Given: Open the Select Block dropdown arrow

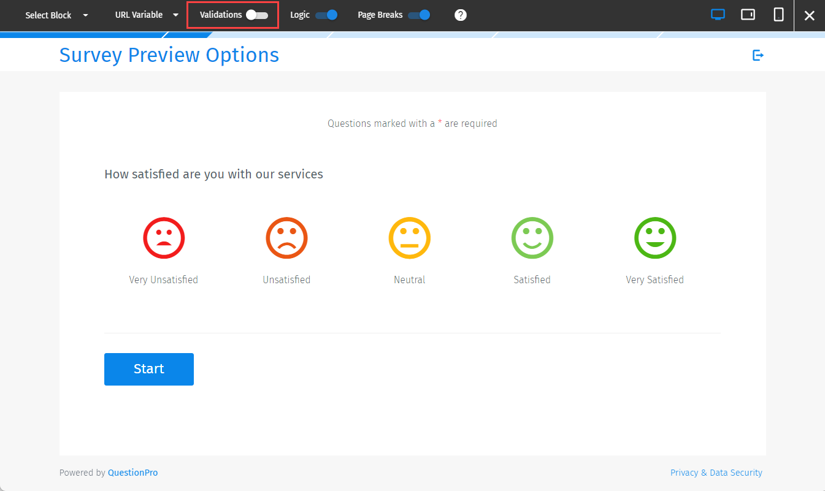Looking at the screenshot, I should 85,15.
